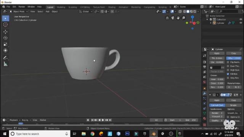Enable the Flip Normals checkbox
Viewport: 244px width, 137px height.
point(228,62)
